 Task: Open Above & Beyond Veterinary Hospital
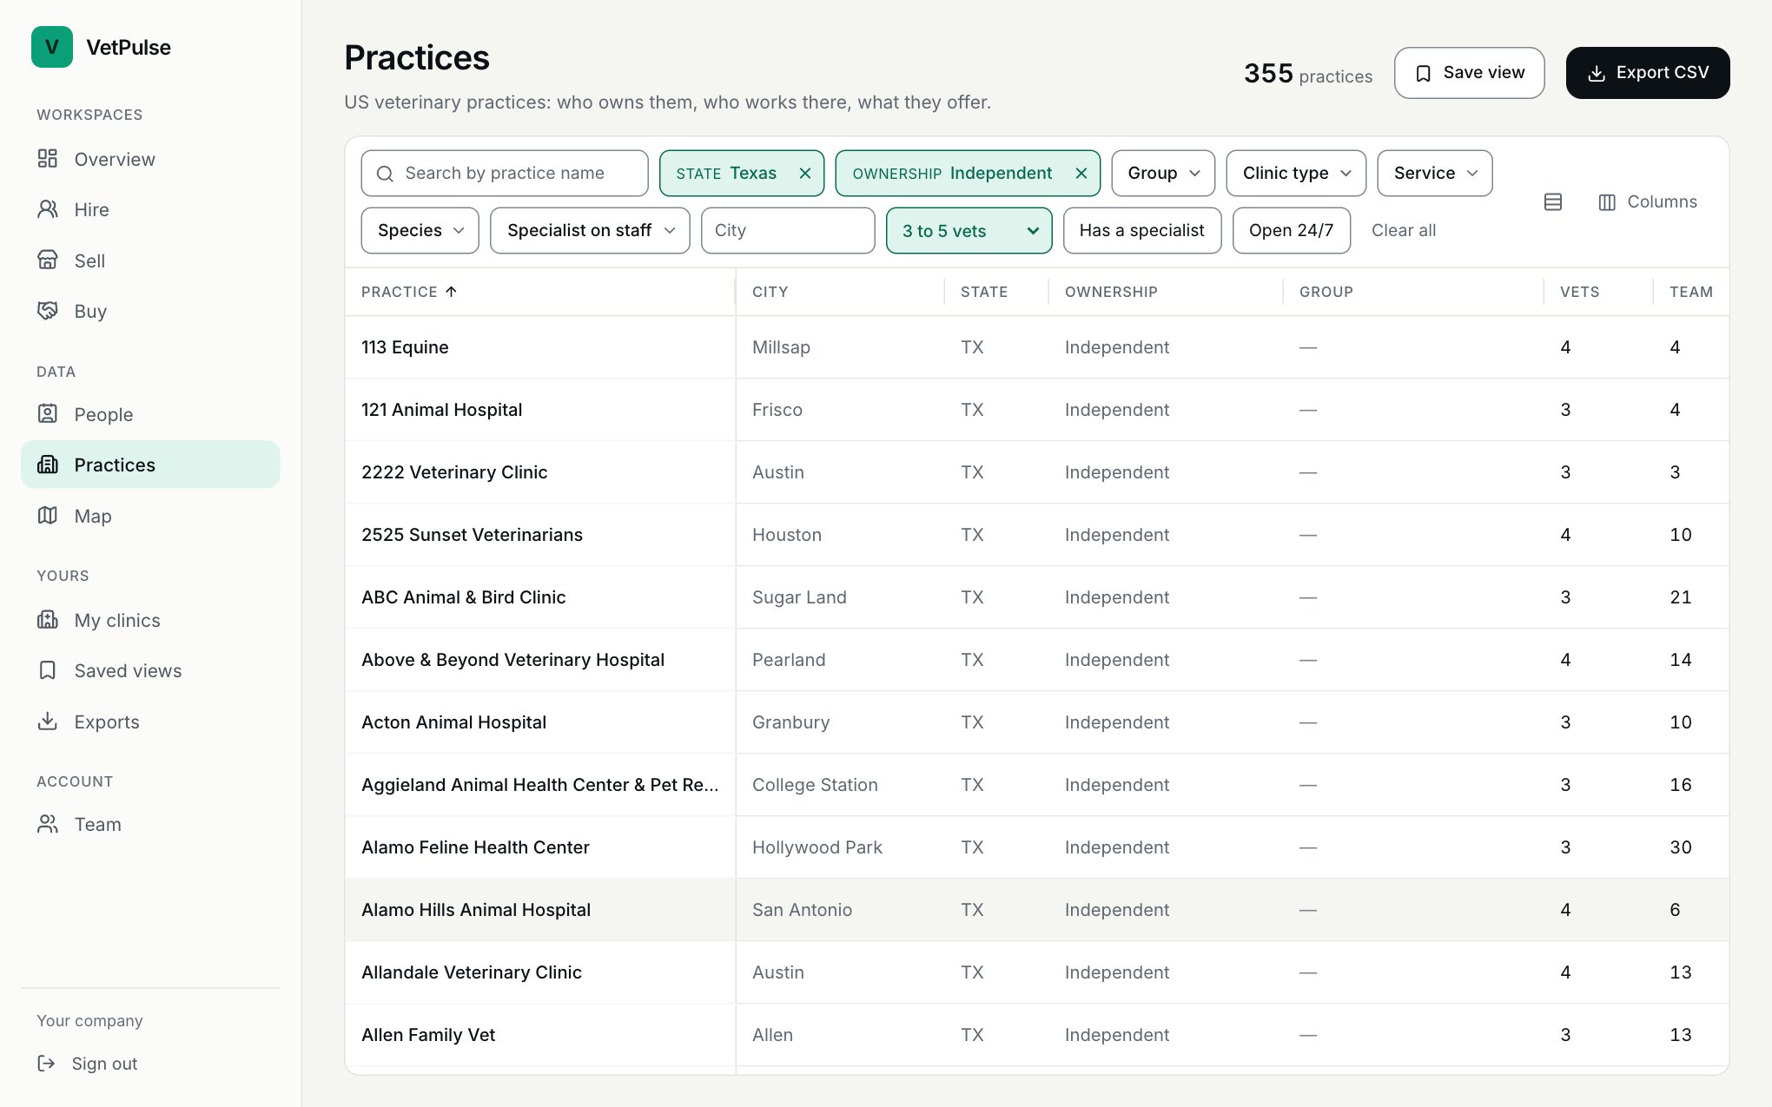[x=1037, y=660]
